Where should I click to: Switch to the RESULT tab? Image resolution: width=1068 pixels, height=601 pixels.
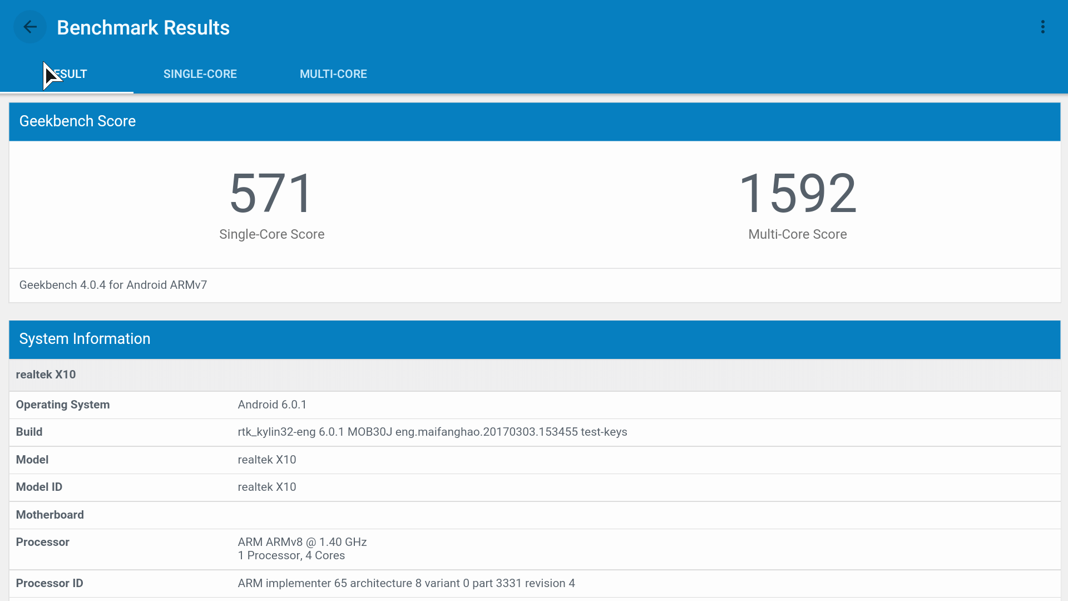click(67, 74)
